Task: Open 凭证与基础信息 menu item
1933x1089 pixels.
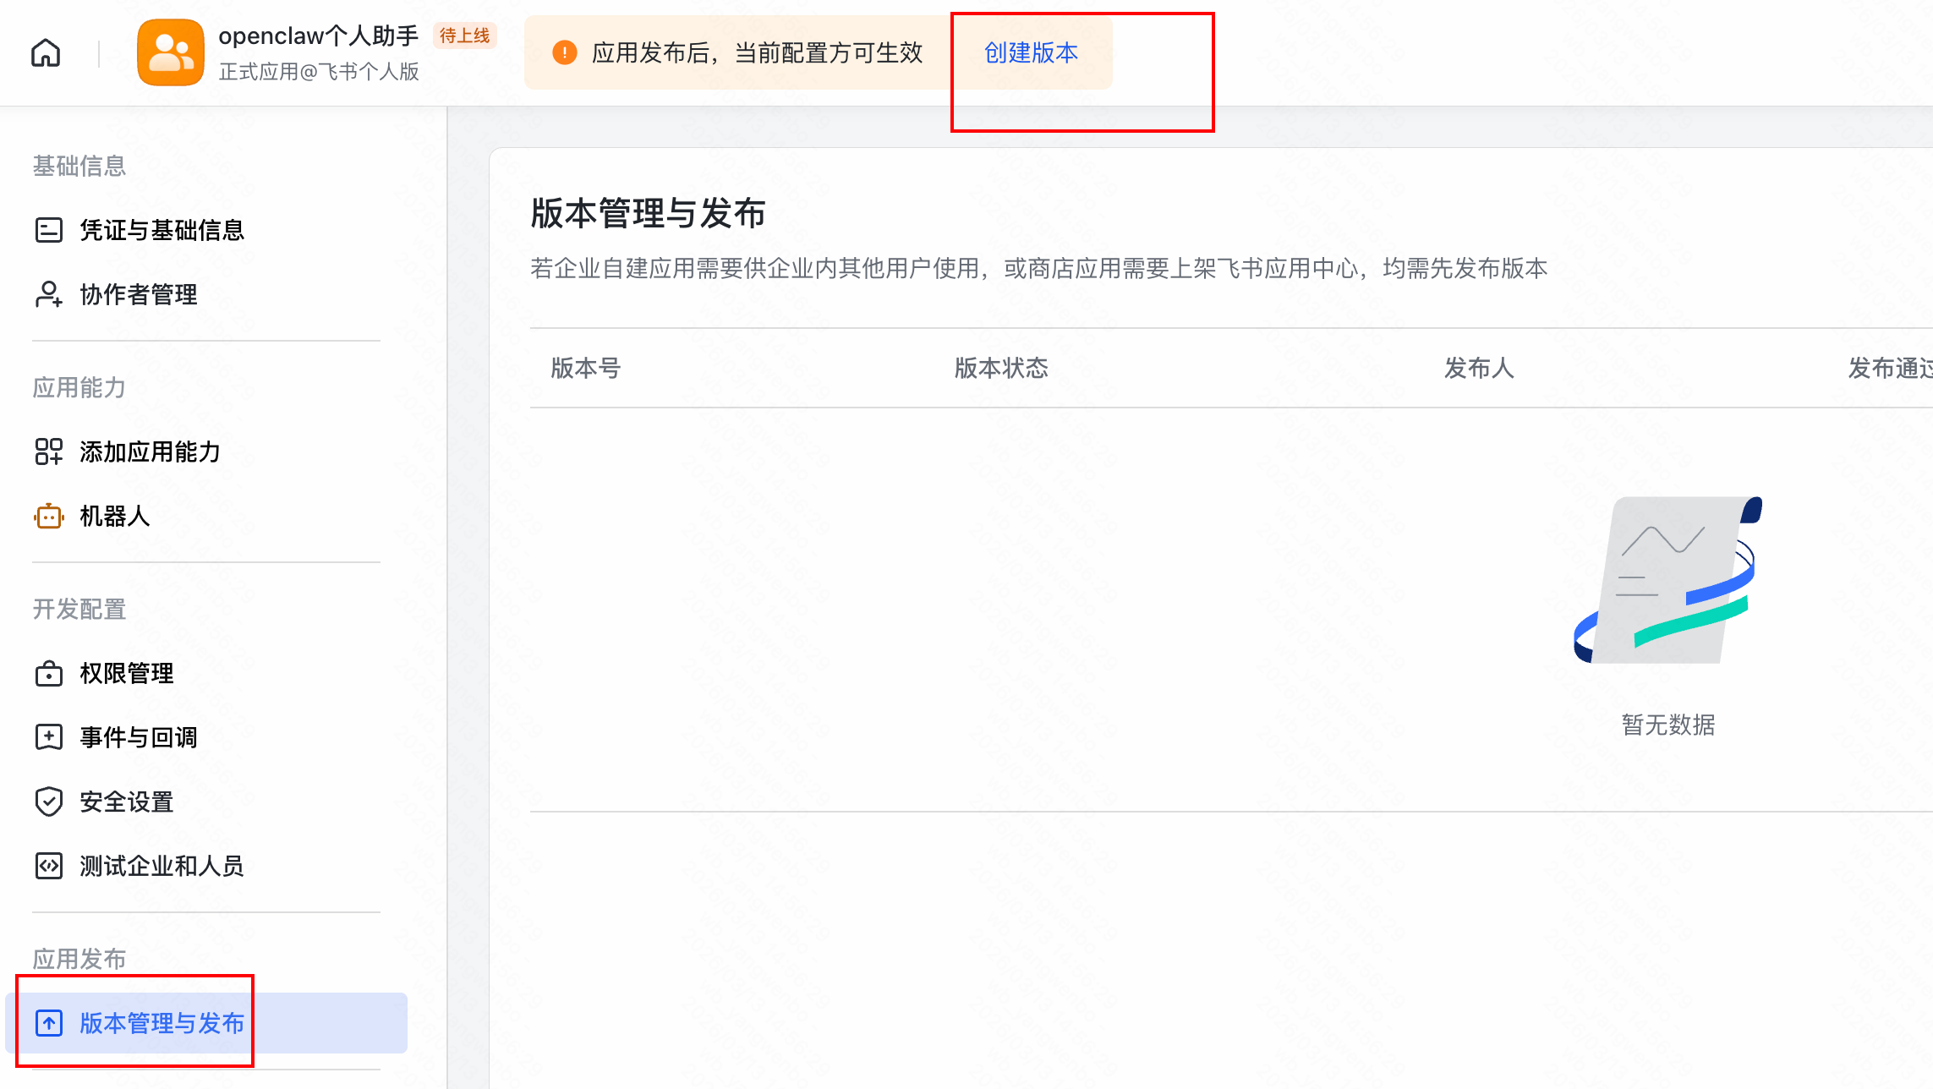Action: coord(162,230)
